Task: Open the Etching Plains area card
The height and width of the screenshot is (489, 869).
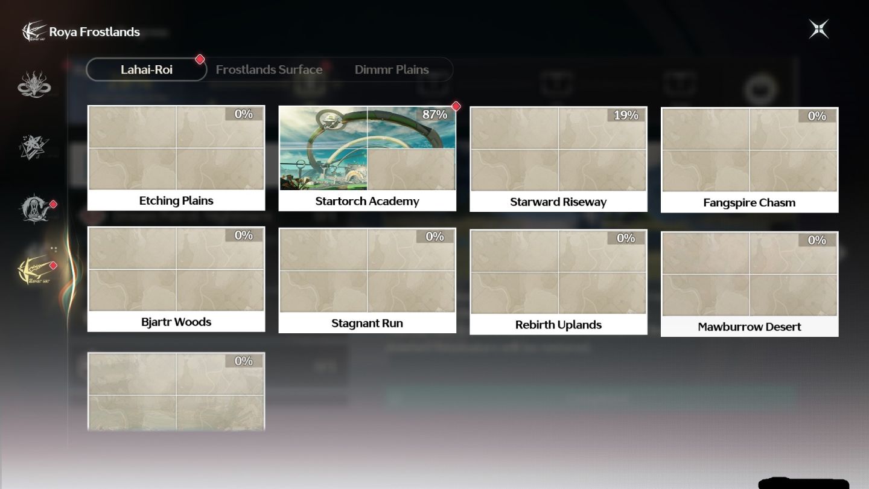Action: pyautogui.click(x=176, y=158)
